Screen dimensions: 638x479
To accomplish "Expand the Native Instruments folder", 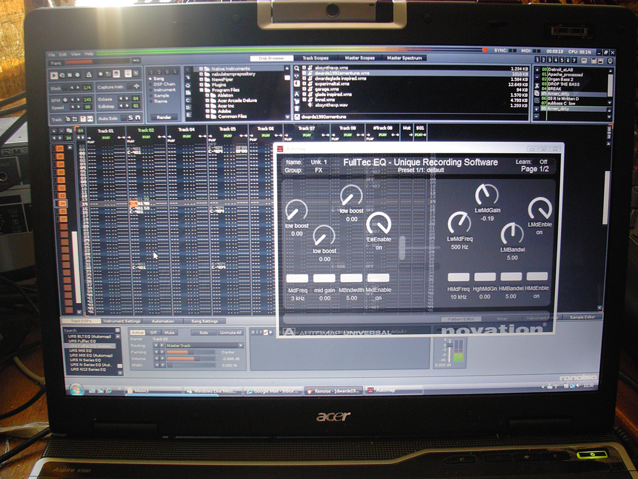I will (201, 69).
